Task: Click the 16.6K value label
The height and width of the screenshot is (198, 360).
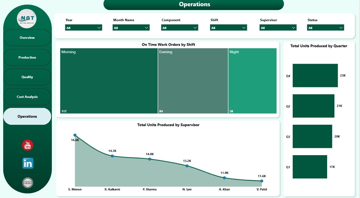Action: [x=75, y=140]
